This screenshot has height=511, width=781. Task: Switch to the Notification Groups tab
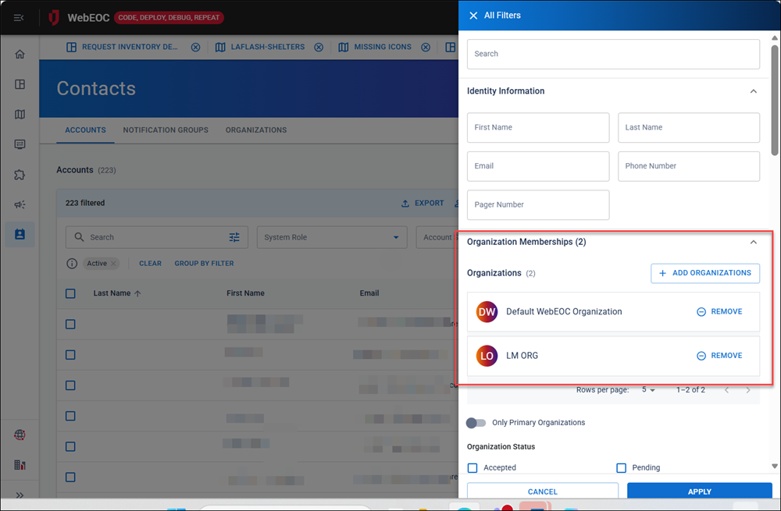click(166, 130)
